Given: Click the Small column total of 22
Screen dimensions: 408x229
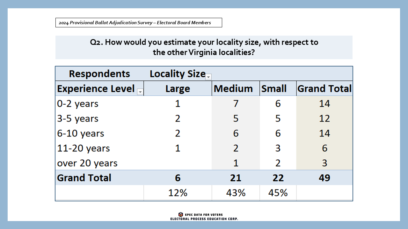Looking at the screenshot, I should click(278, 177).
